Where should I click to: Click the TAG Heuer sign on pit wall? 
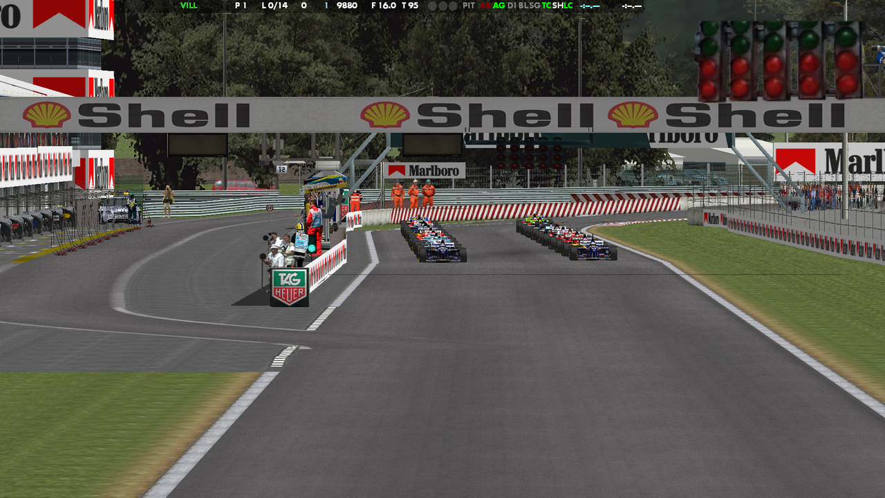pyautogui.click(x=289, y=286)
